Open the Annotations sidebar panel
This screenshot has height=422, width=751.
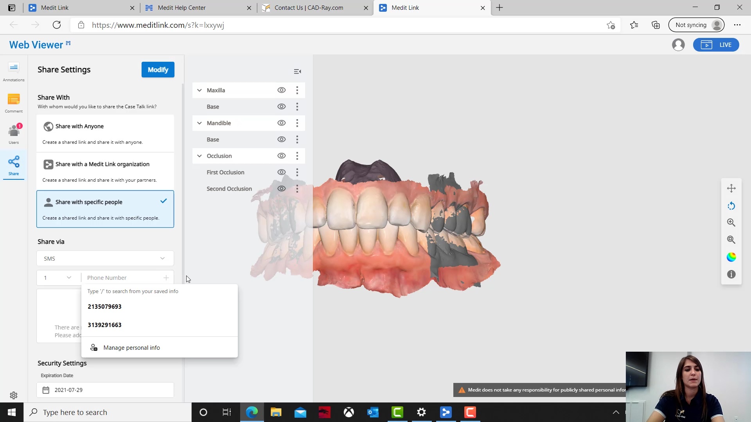[14, 72]
